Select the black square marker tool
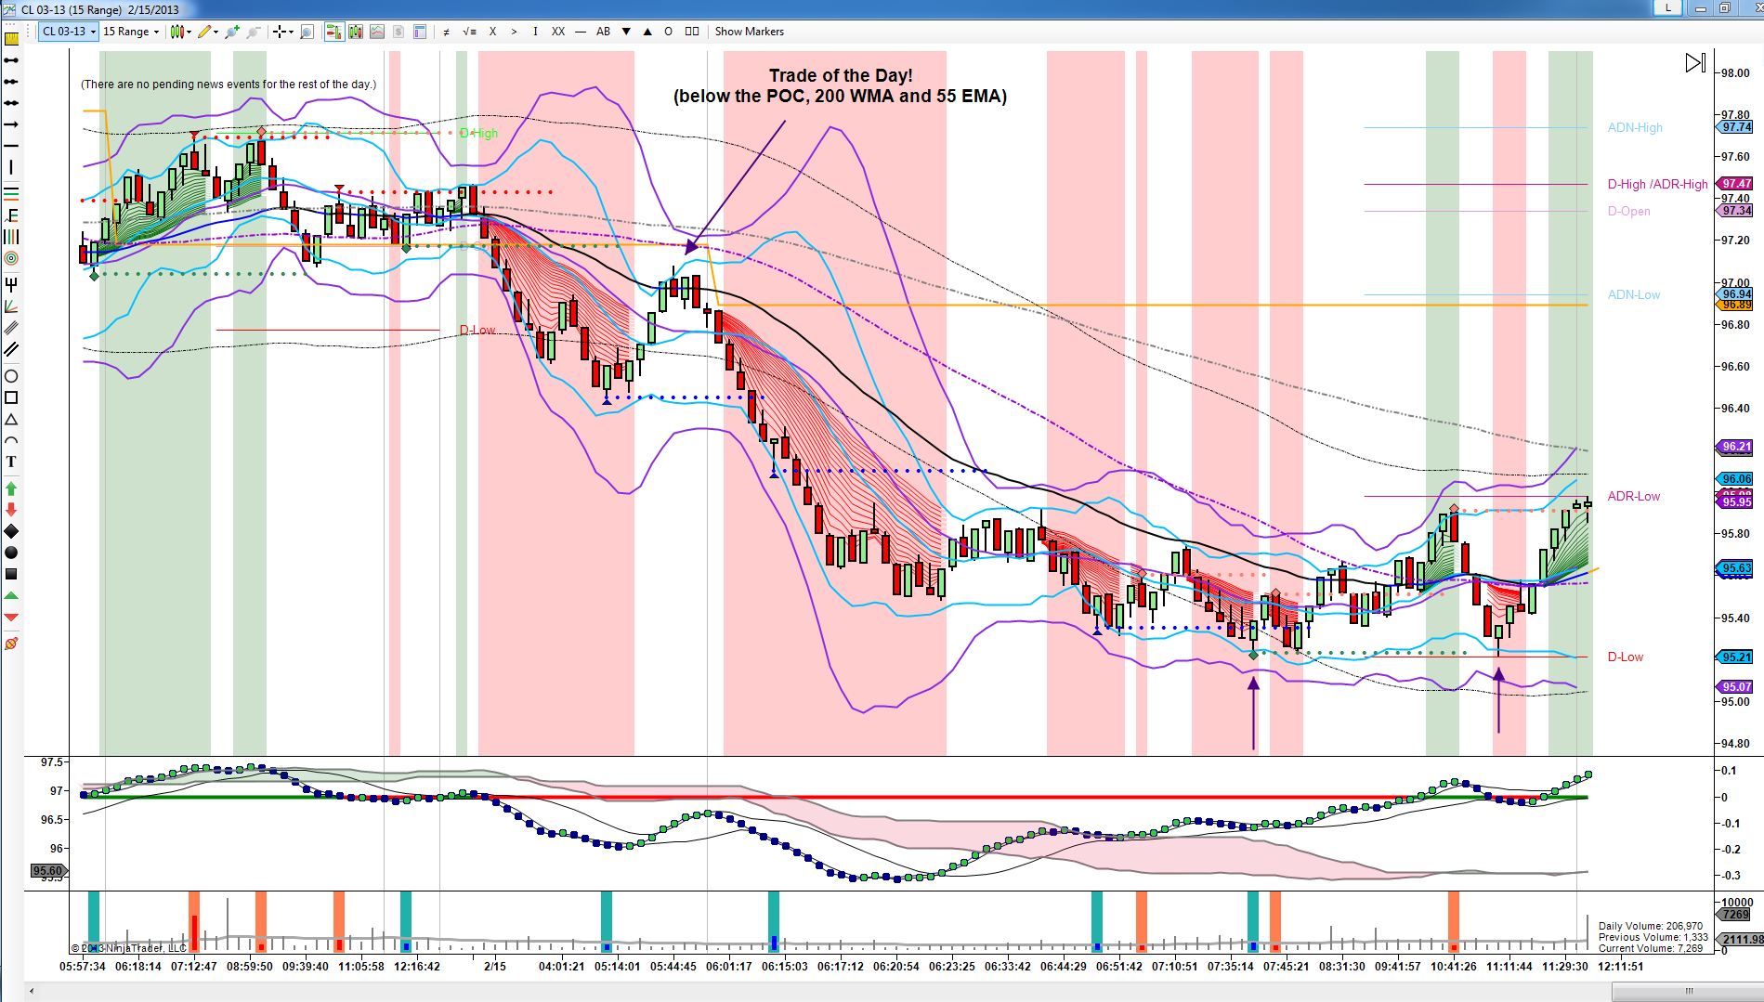The height and width of the screenshot is (1002, 1764). 11,574
